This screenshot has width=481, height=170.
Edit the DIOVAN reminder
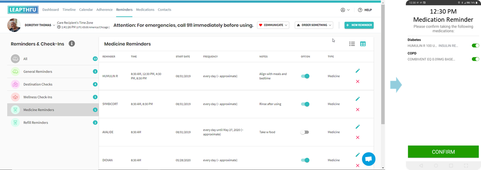pos(358,155)
